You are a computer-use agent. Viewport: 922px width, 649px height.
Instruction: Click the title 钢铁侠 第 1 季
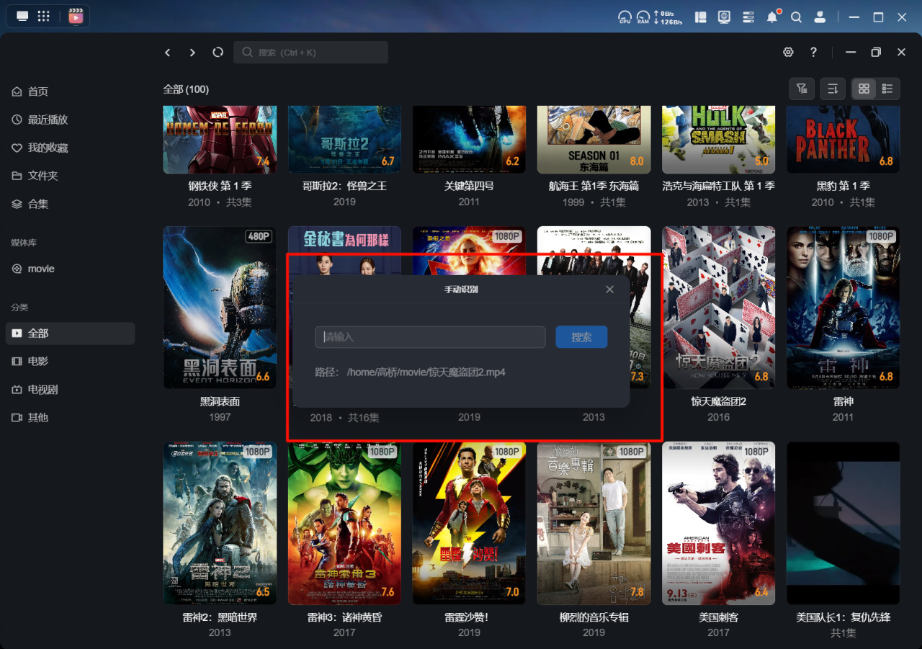(x=220, y=186)
